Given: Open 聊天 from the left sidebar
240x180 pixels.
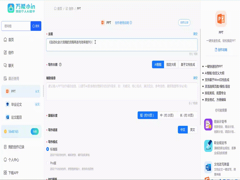Looking at the screenshot, I should (x=11, y=65).
